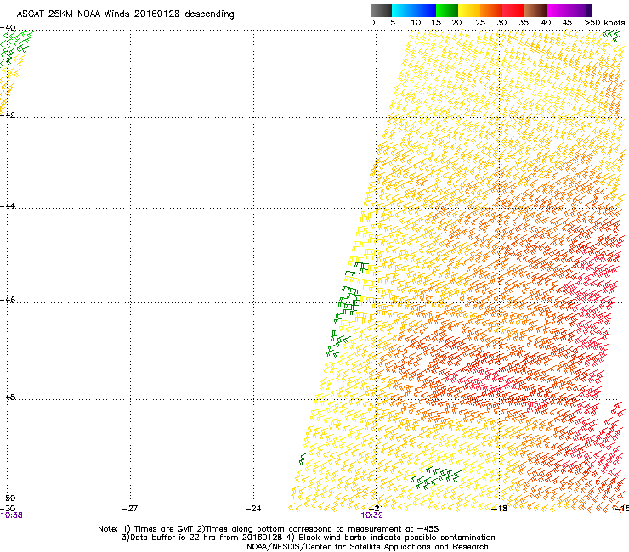Select the gray 0-5 knots color swatch

pos(381,10)
